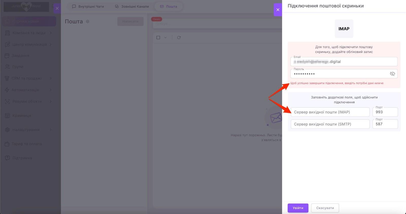The image size is (406, 214).
Task: Tick the select-all checkbox in mail toolbar
Action: pos(158,37)
